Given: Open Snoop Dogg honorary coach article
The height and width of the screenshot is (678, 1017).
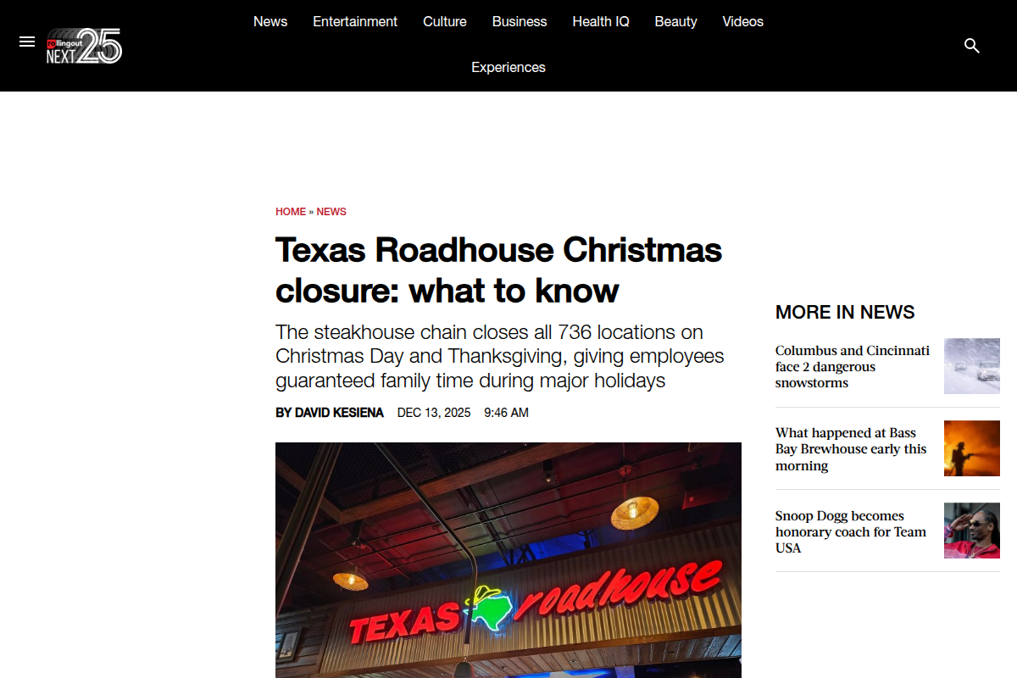Looking at the screenshot, I should coord(851,531).
